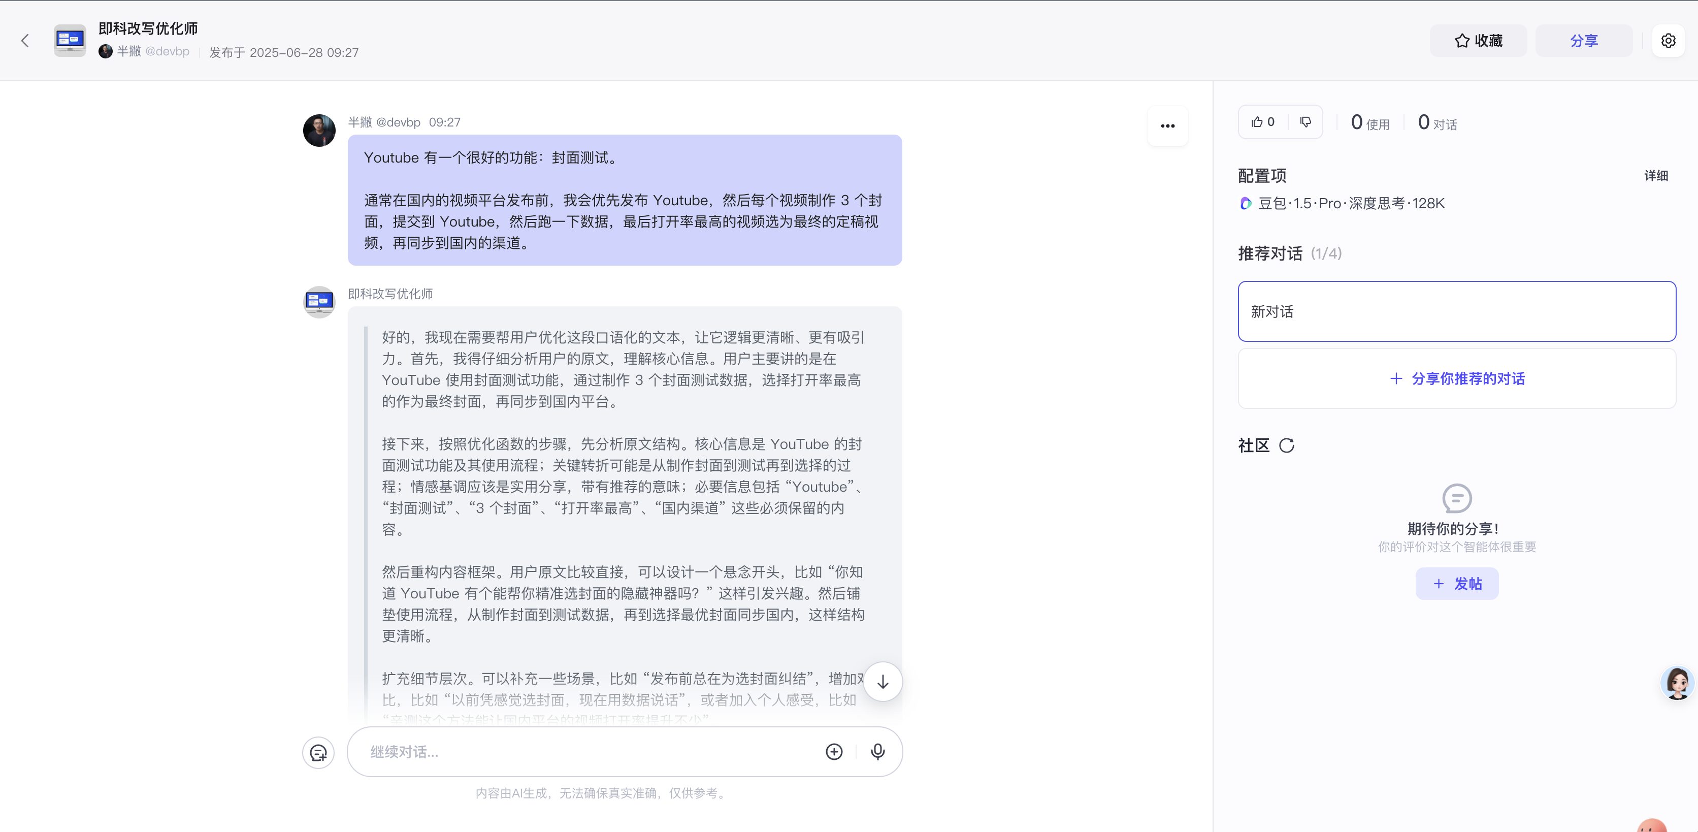Favorite the agent with 收藏 button
The image size is (1698, 832).
pyautogui.click(x=1478, y=41)
